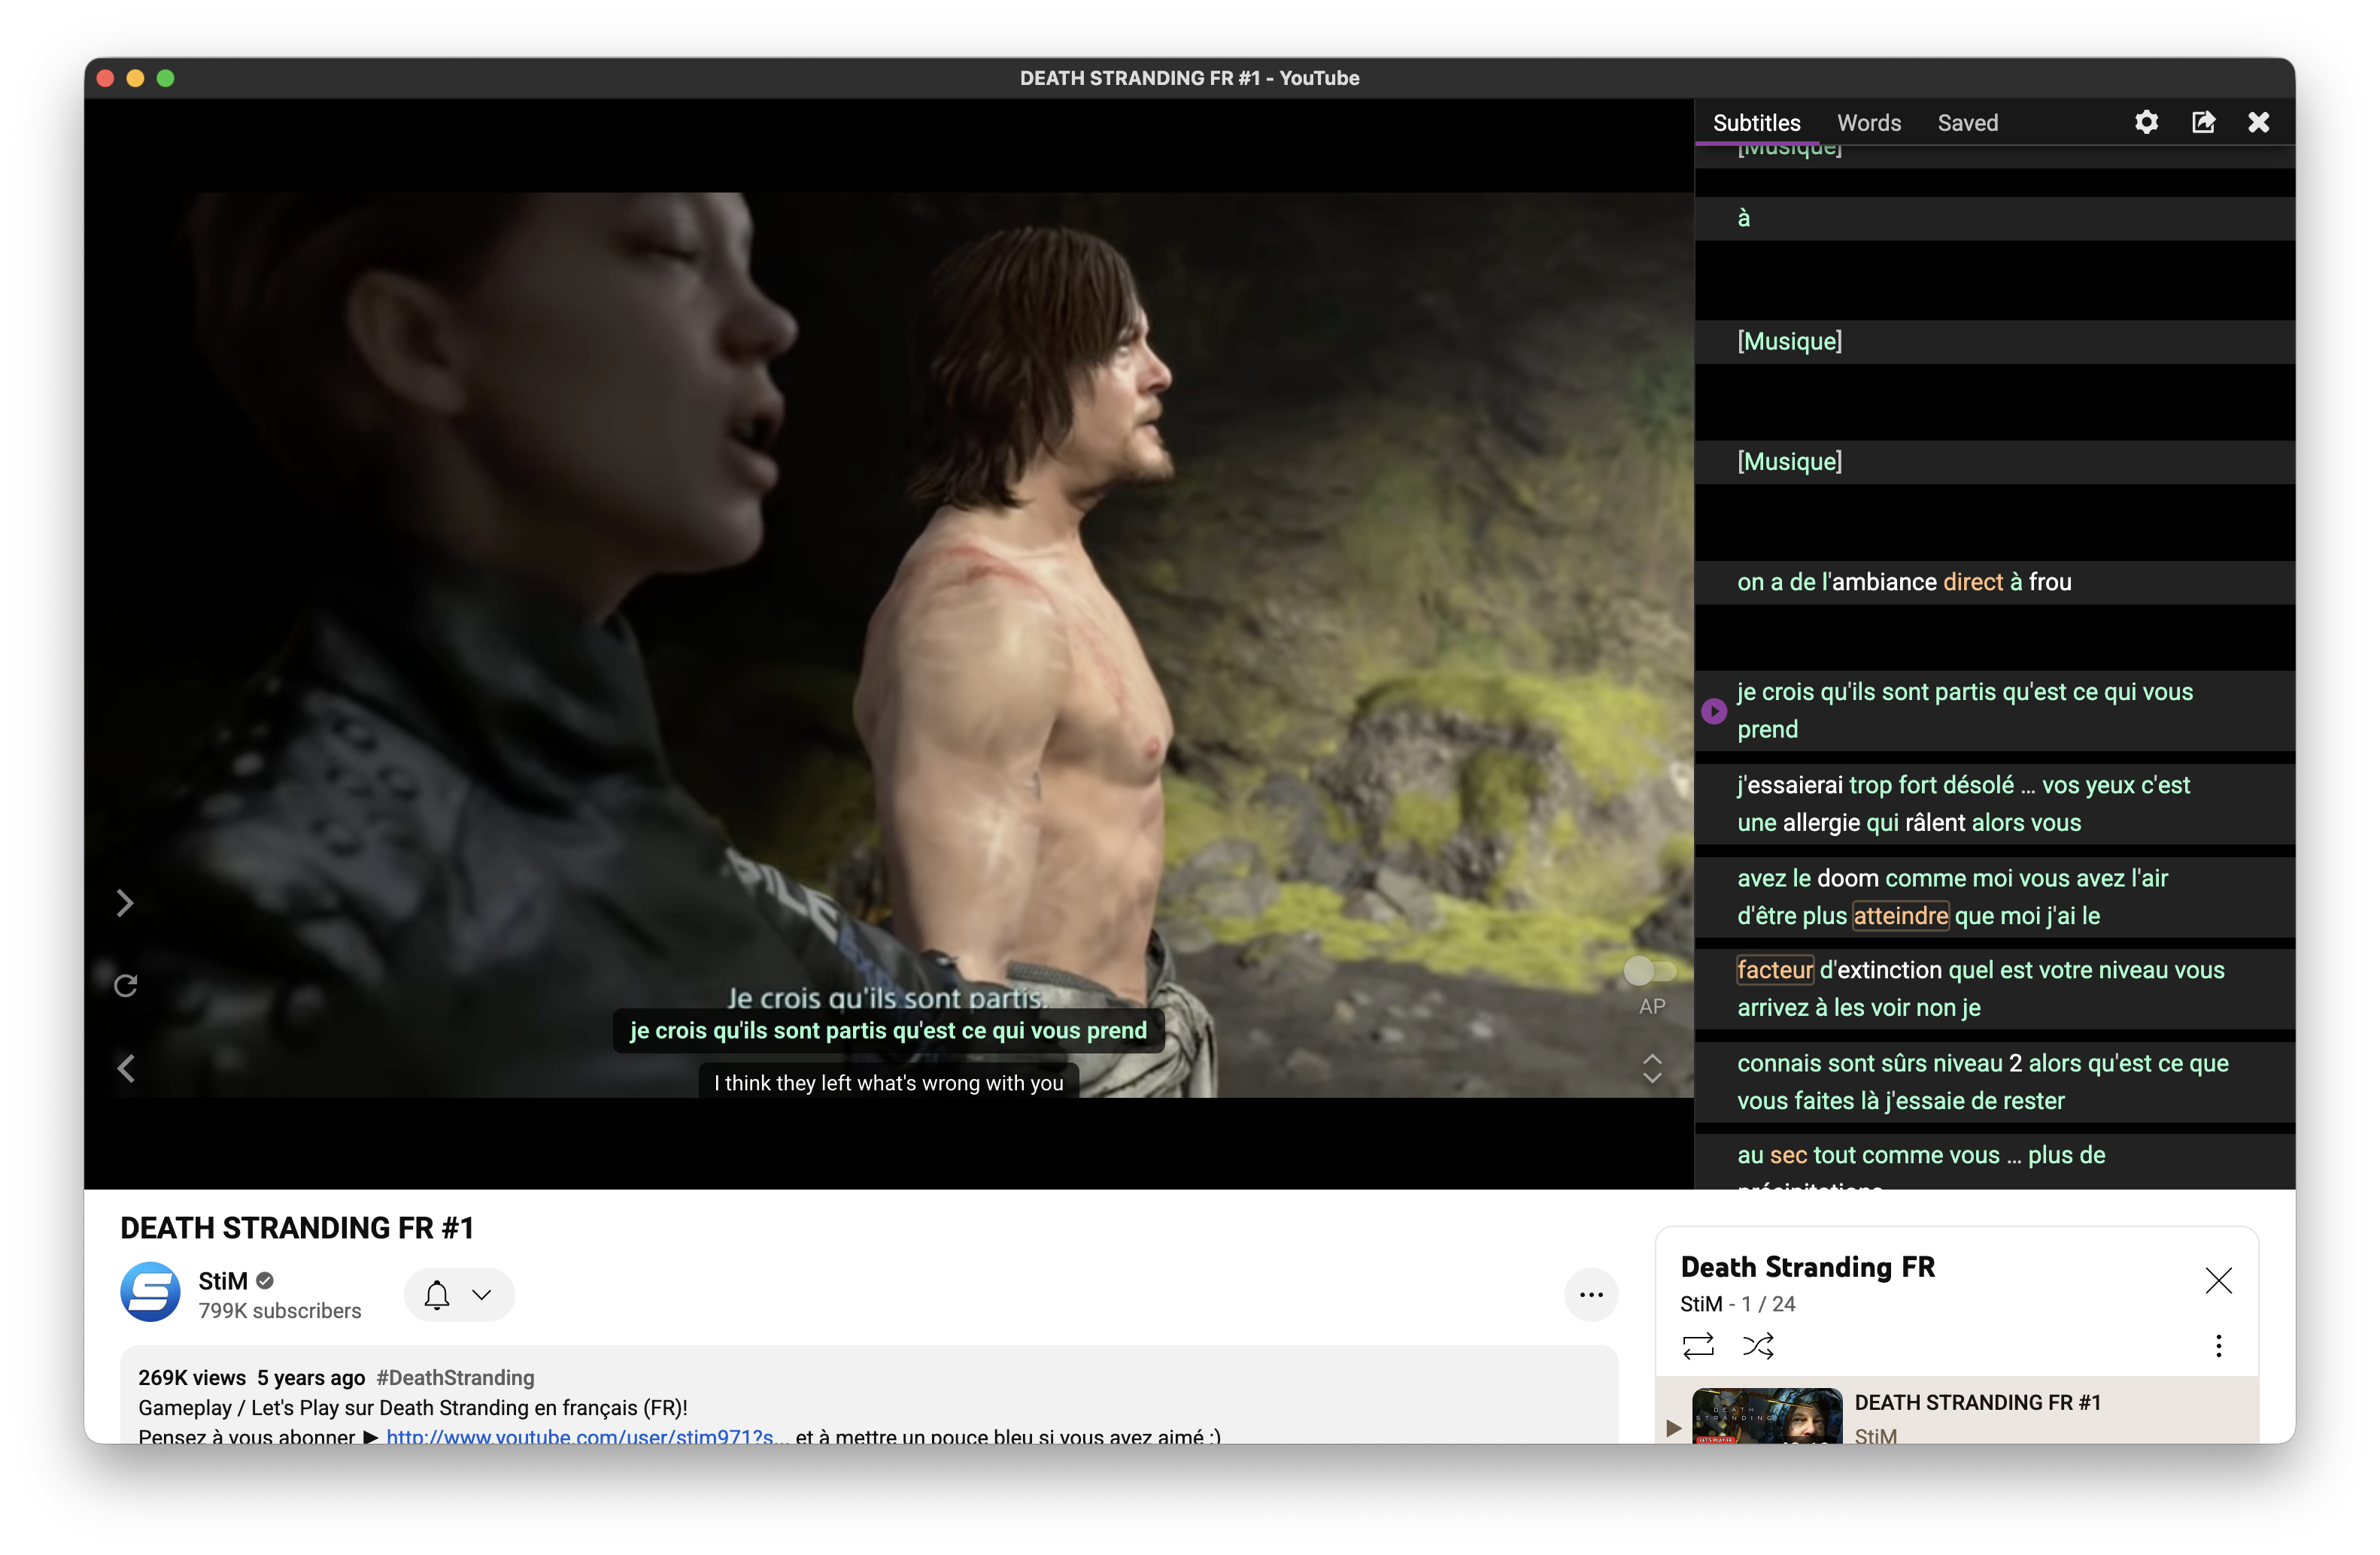The height and width of the screenshot is (1555, 2380).
Task: Select subtitle line starting 'avez le doom comme moi'
Action: click(x=1994, y=896)
